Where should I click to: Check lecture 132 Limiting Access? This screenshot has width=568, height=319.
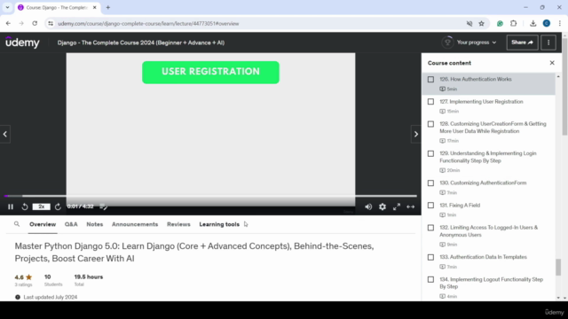tap(430, 228)
